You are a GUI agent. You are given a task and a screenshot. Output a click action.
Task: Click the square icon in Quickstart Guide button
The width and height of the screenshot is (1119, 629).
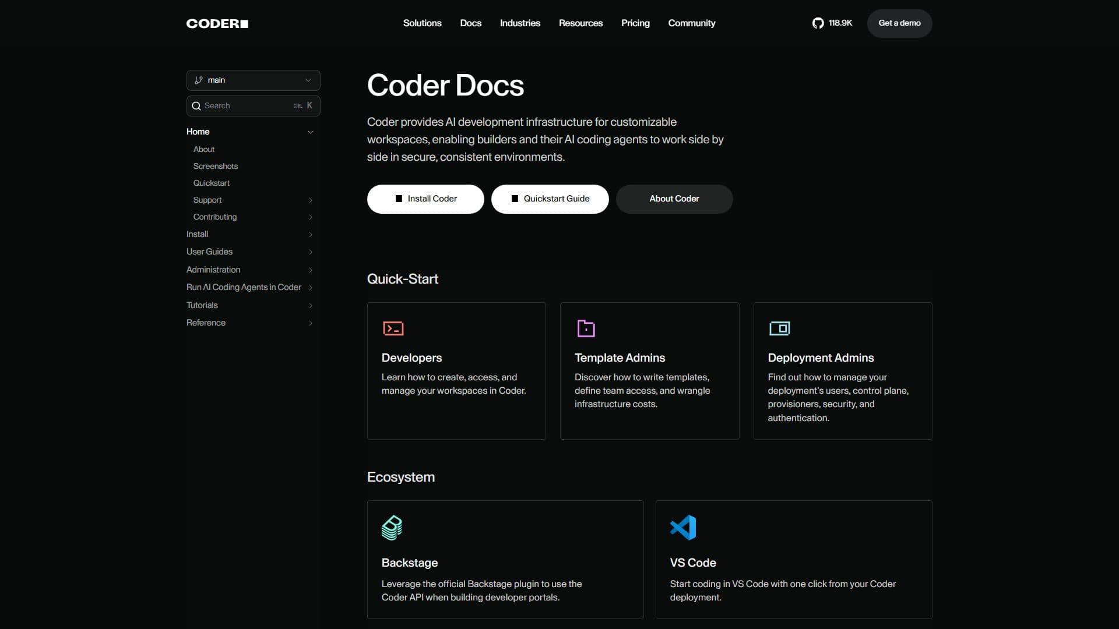tap(515, 199)
